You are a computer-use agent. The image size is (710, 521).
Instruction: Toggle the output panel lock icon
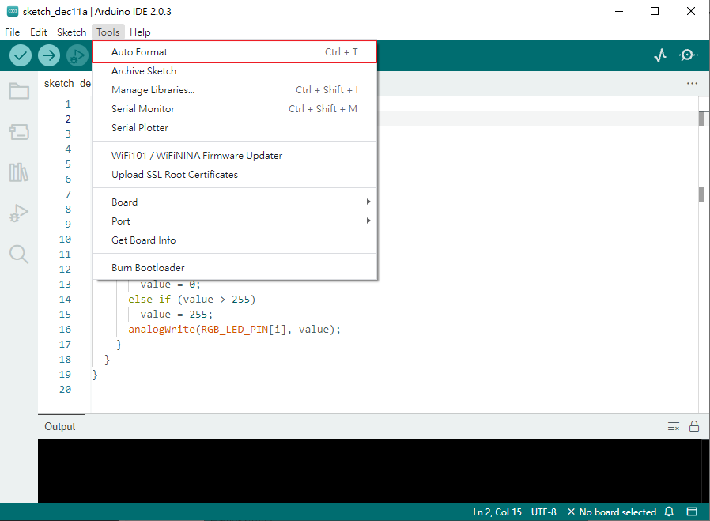pos(694,426)
